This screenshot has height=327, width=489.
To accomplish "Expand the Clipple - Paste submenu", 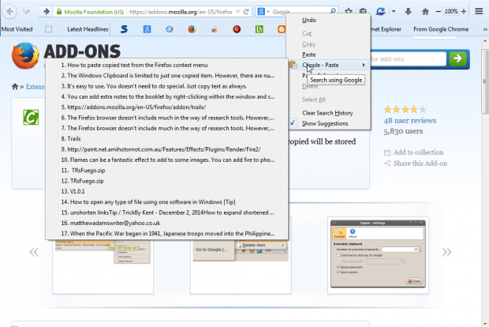I will pos(328,65).
